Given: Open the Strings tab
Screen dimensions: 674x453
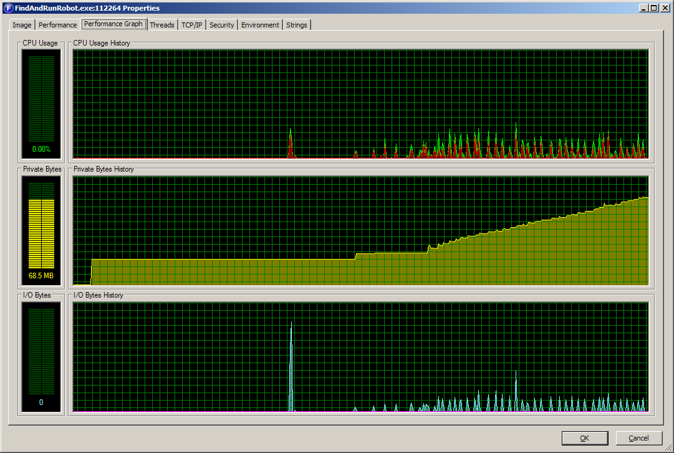Looking at the screenshot, I should 296,25.
